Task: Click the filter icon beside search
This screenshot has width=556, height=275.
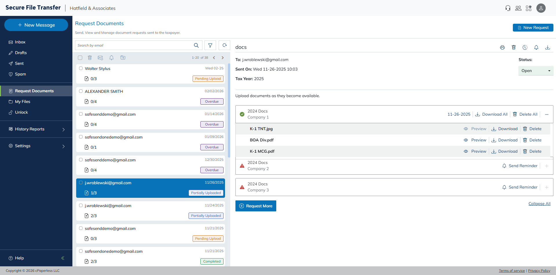Action: tap(210, 45)
